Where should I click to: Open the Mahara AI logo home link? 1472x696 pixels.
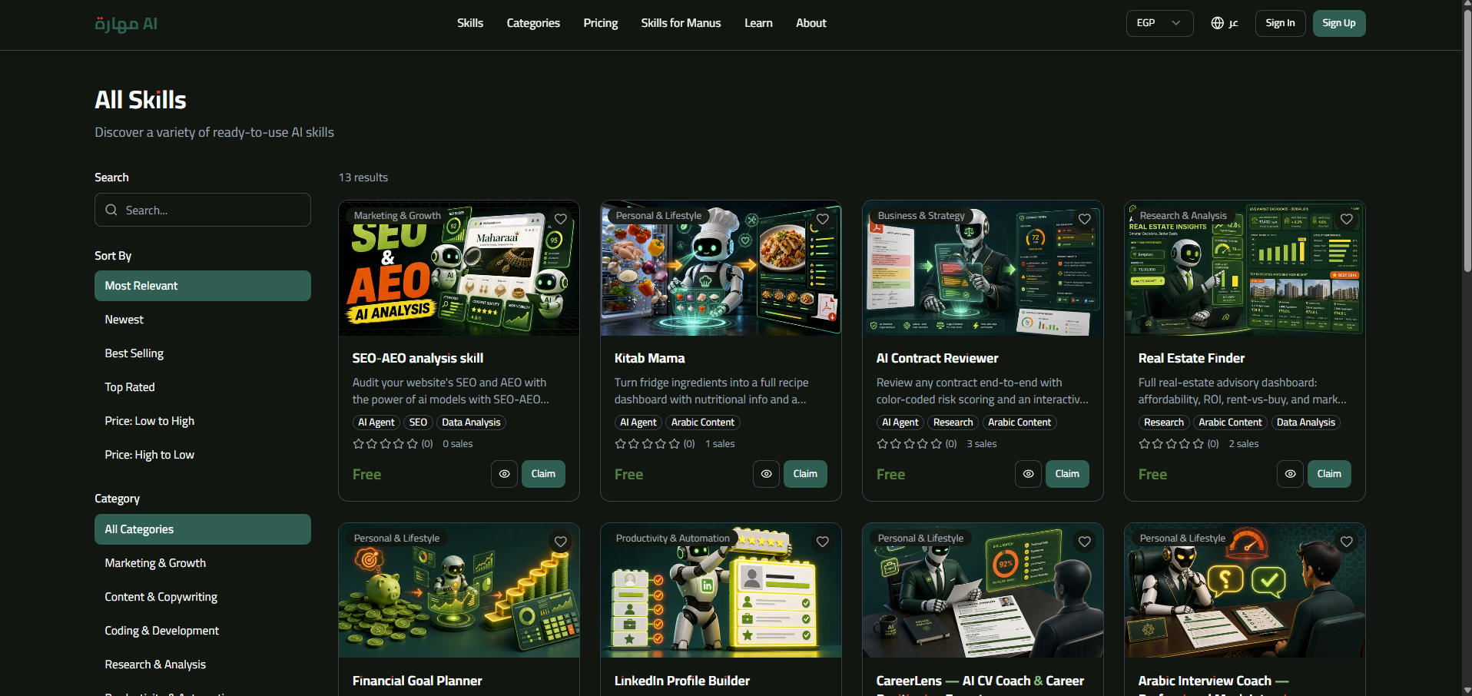pyautogui.click(x=126, y=24)
